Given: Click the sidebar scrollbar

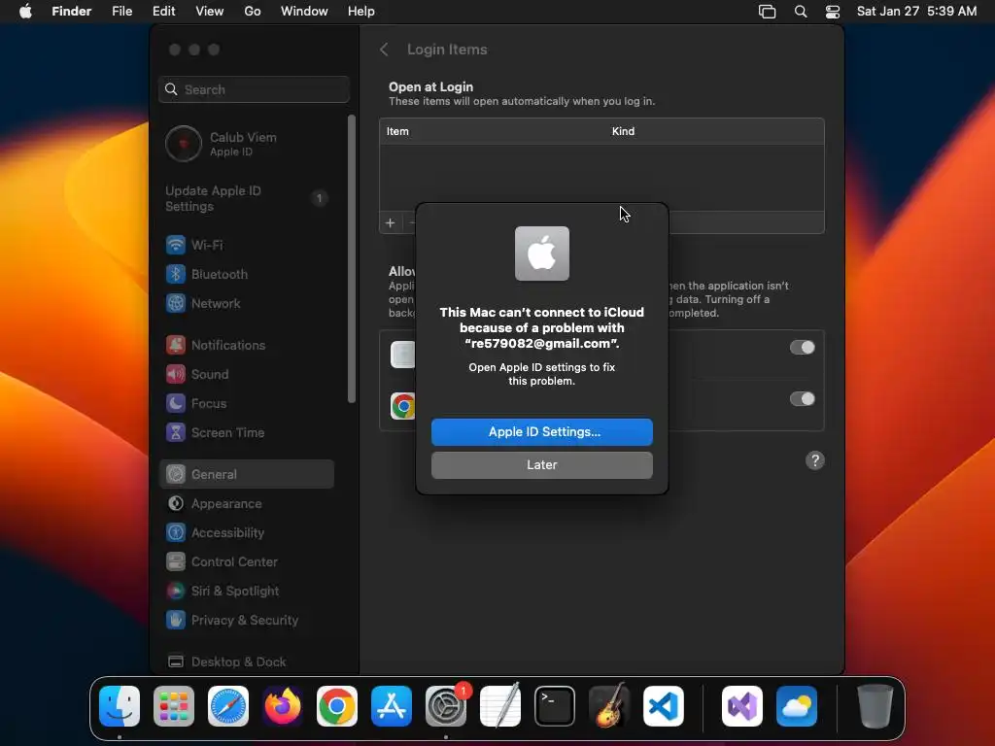Looking at the screenshot, I should (352, 258).
